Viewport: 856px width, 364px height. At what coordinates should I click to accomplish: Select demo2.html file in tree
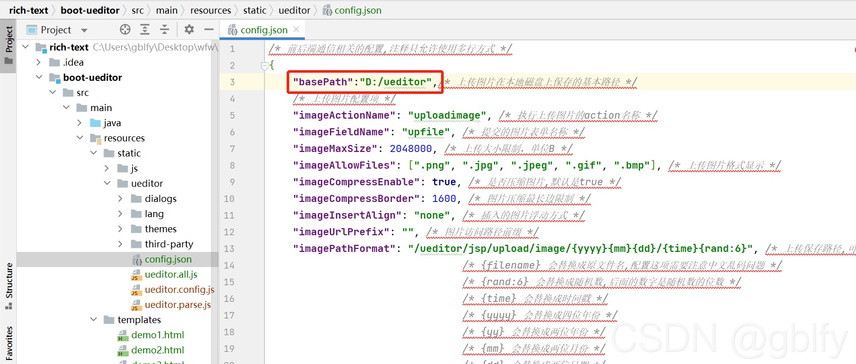pyautogui.click(x=157, y=350)
